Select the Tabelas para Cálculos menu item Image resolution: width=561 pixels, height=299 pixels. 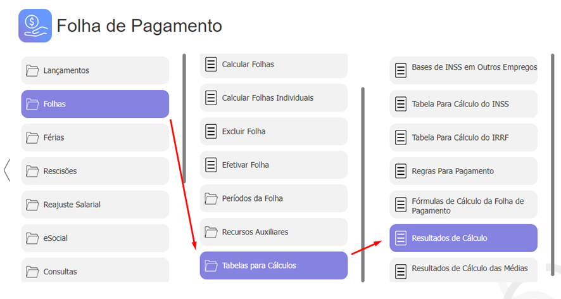(274, 265)
